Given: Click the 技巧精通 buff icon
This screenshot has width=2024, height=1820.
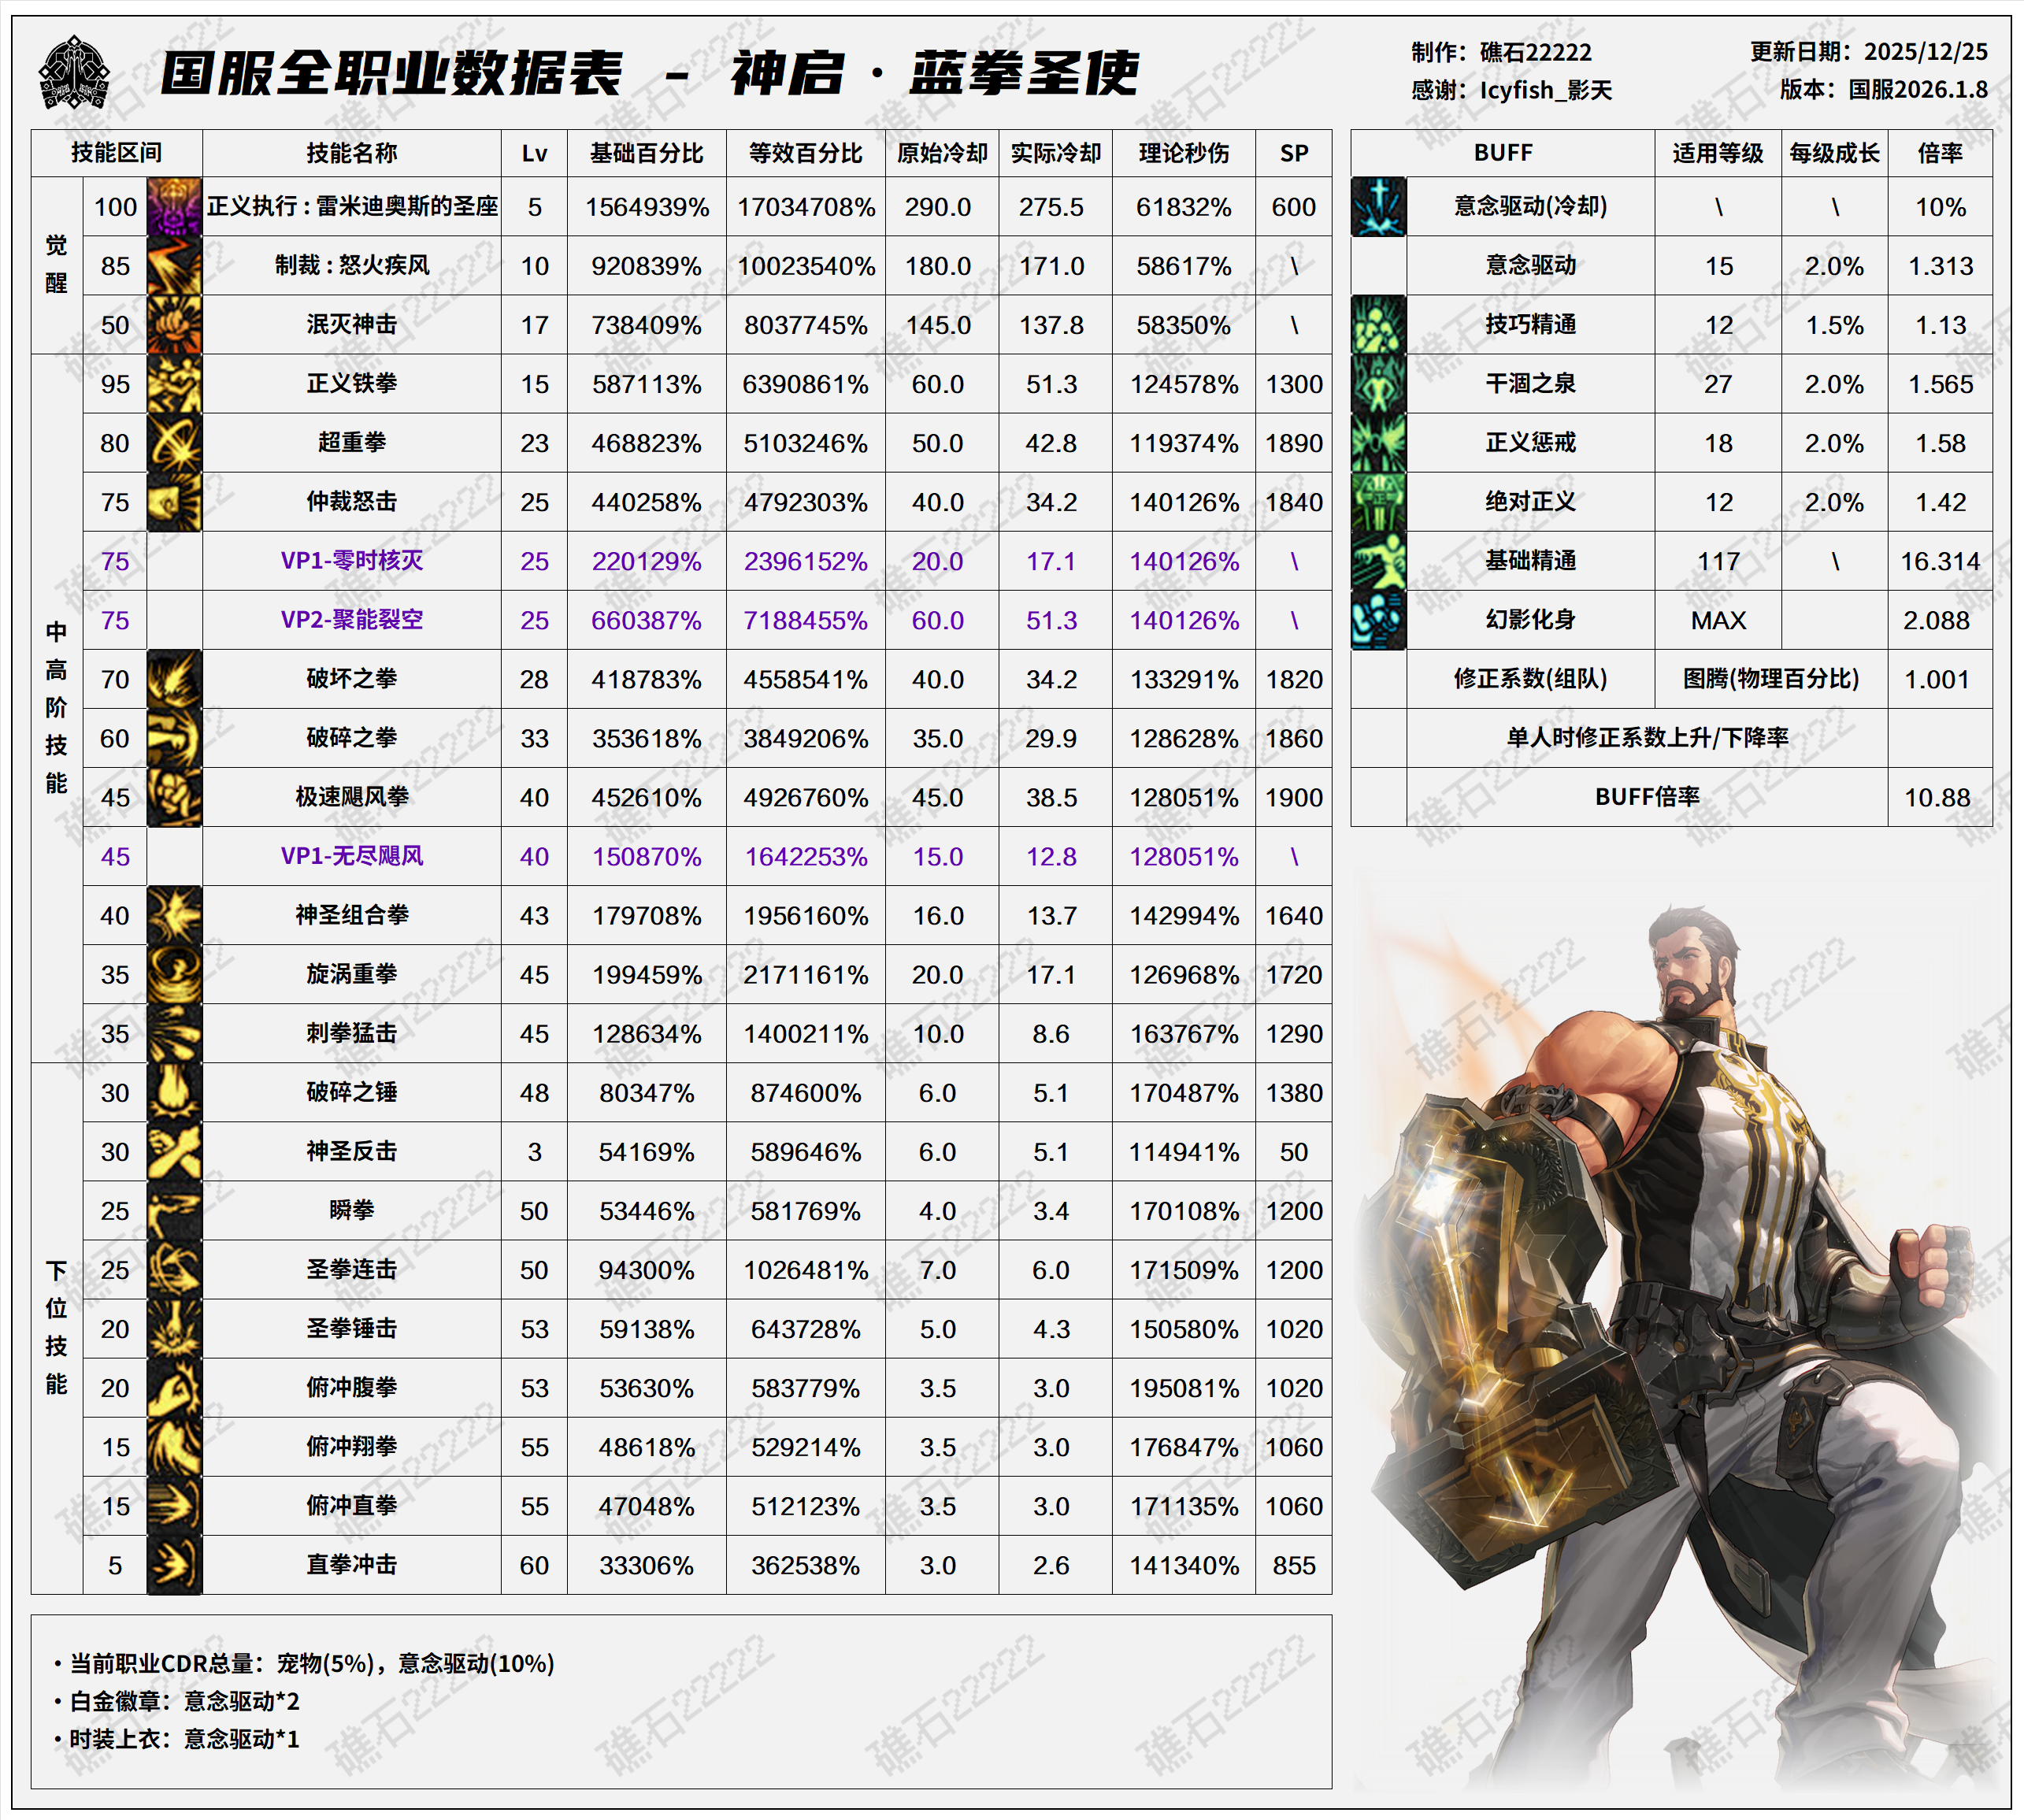Looking at the screenshot, I should [1378, 325].
